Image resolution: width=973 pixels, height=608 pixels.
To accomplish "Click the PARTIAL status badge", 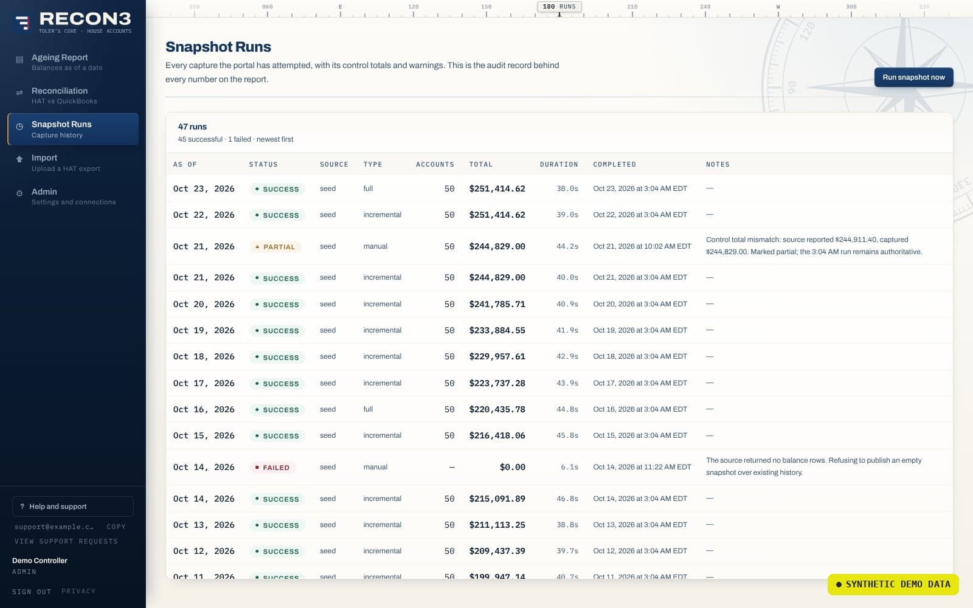I will pos(275,247).
